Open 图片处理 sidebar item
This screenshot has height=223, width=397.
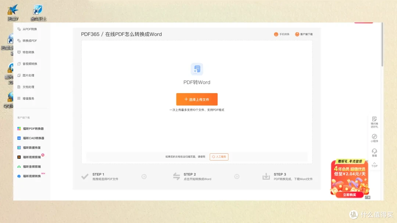[28, 76]
